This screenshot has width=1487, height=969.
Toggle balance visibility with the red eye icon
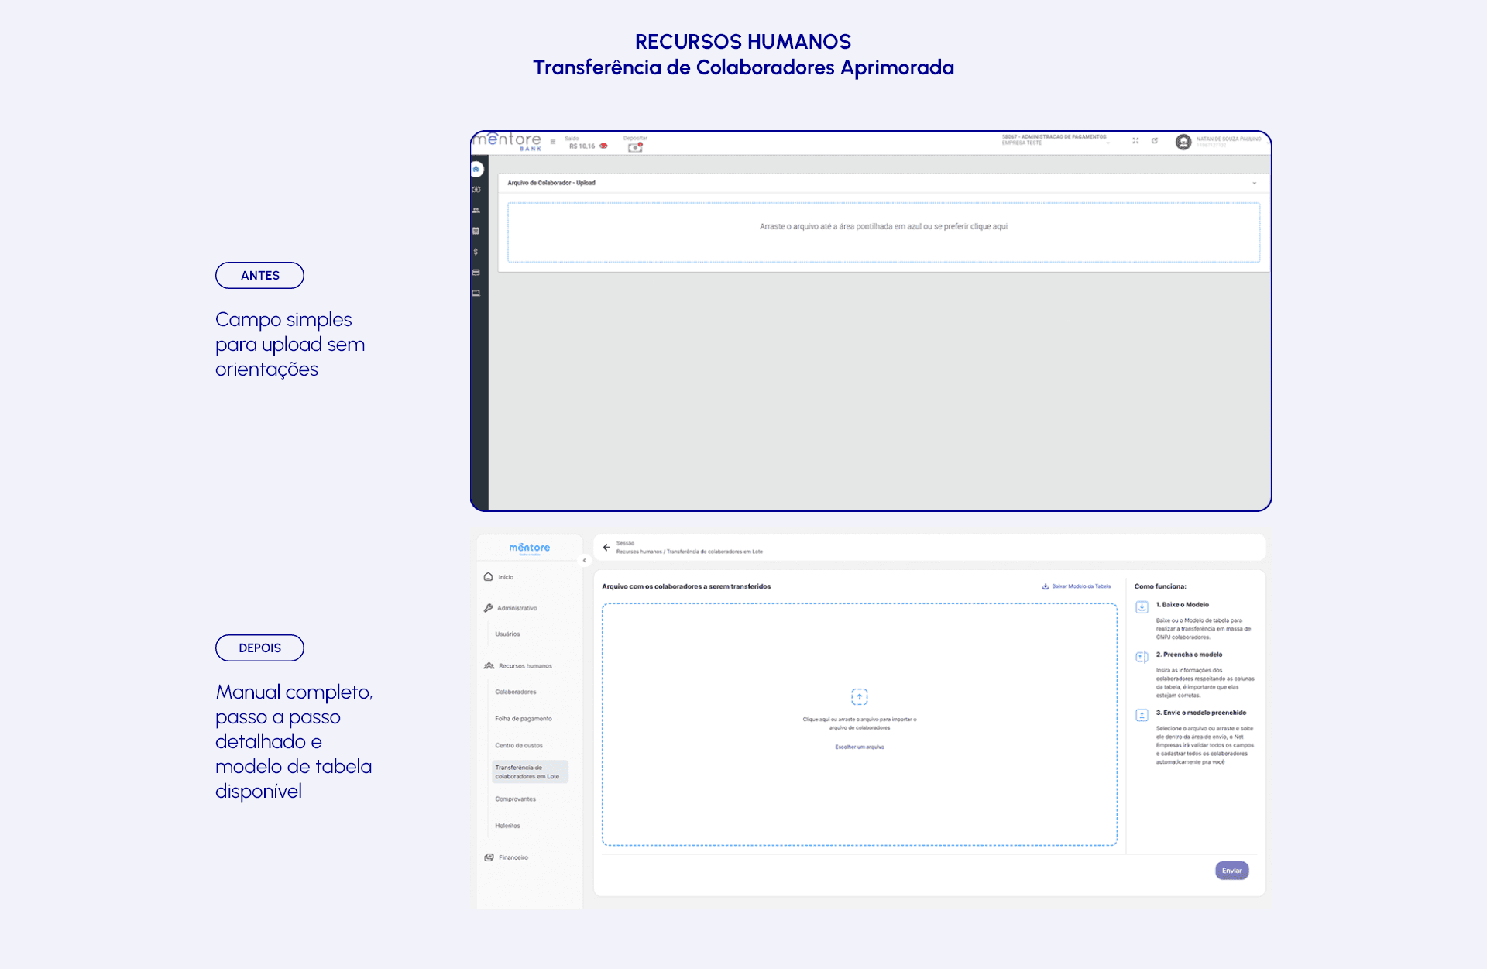coord(604,146)
